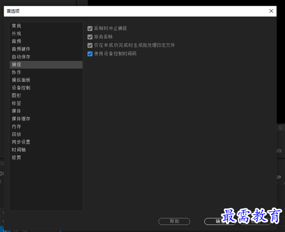This screenshot has width=285, height=232.
Task: Disable 使用设备控制时间码 checkbox
Action: (90, 54)
